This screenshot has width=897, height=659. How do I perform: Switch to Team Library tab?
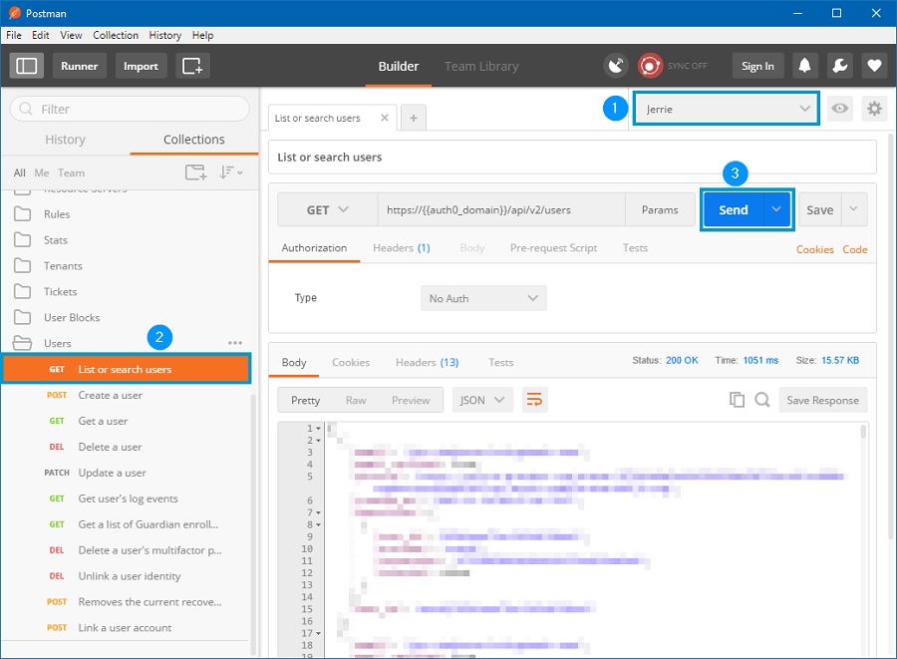point(481,67)
